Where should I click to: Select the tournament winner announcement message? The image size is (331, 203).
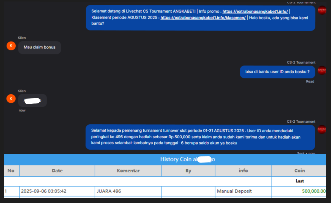(200, 137)
